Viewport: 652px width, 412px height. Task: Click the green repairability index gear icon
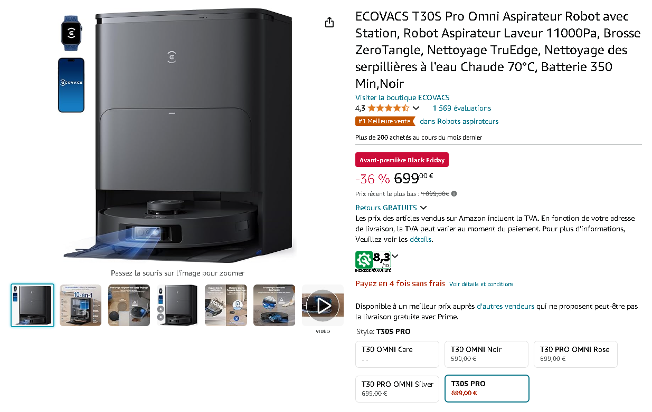[364, 260]
